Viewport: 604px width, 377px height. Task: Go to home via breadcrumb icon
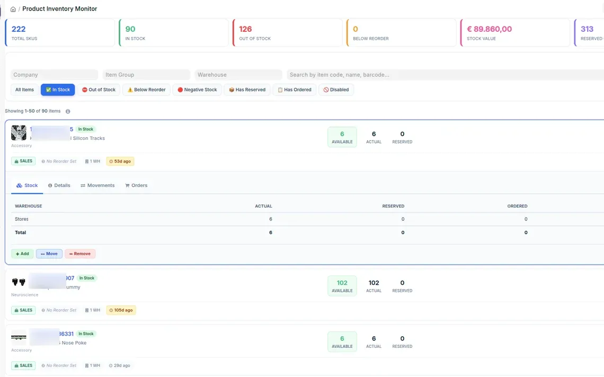click(x=13, y=9)
